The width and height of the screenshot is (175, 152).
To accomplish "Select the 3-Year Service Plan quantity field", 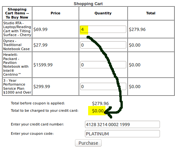I will pyautogui.click(x=103, y=87).
